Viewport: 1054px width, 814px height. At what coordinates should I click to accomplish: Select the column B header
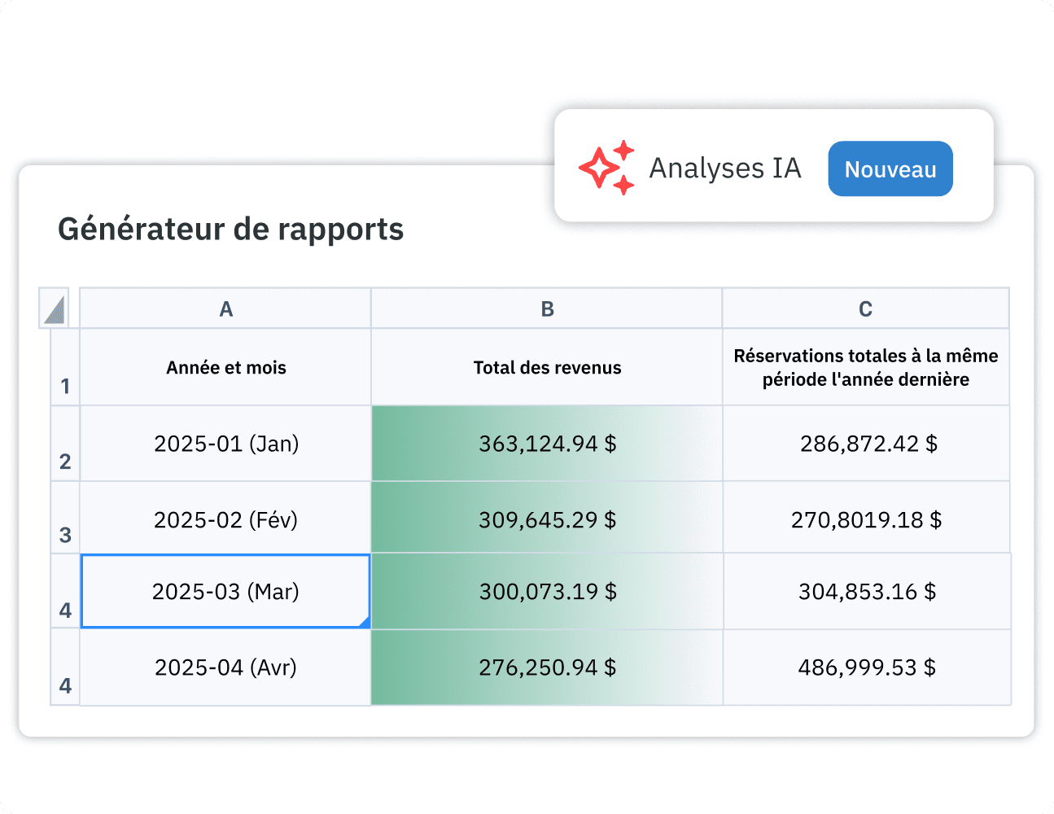[547, 309]
